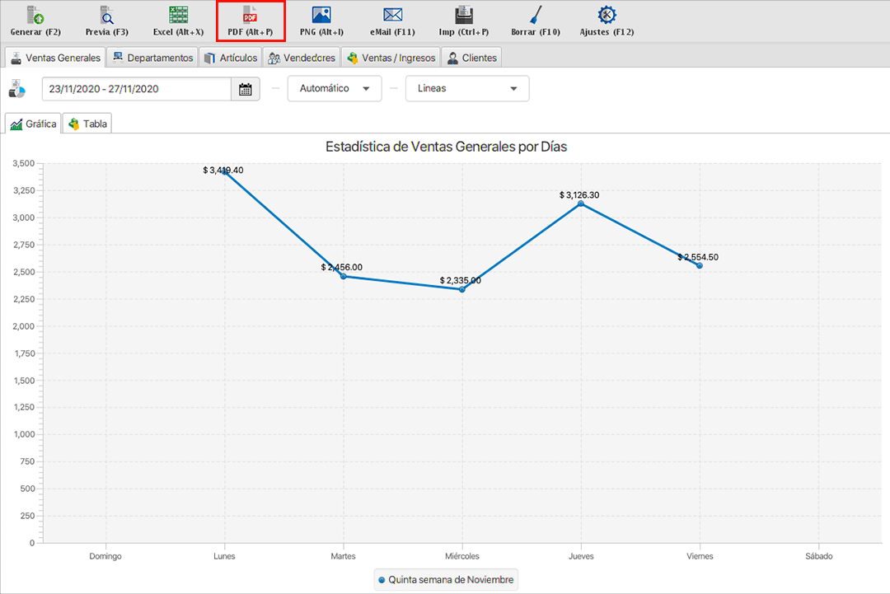The height and width of the screenshot is (594, 890).
Task: Send report via eMail (F11)
Action: click(x=392, y=21)
